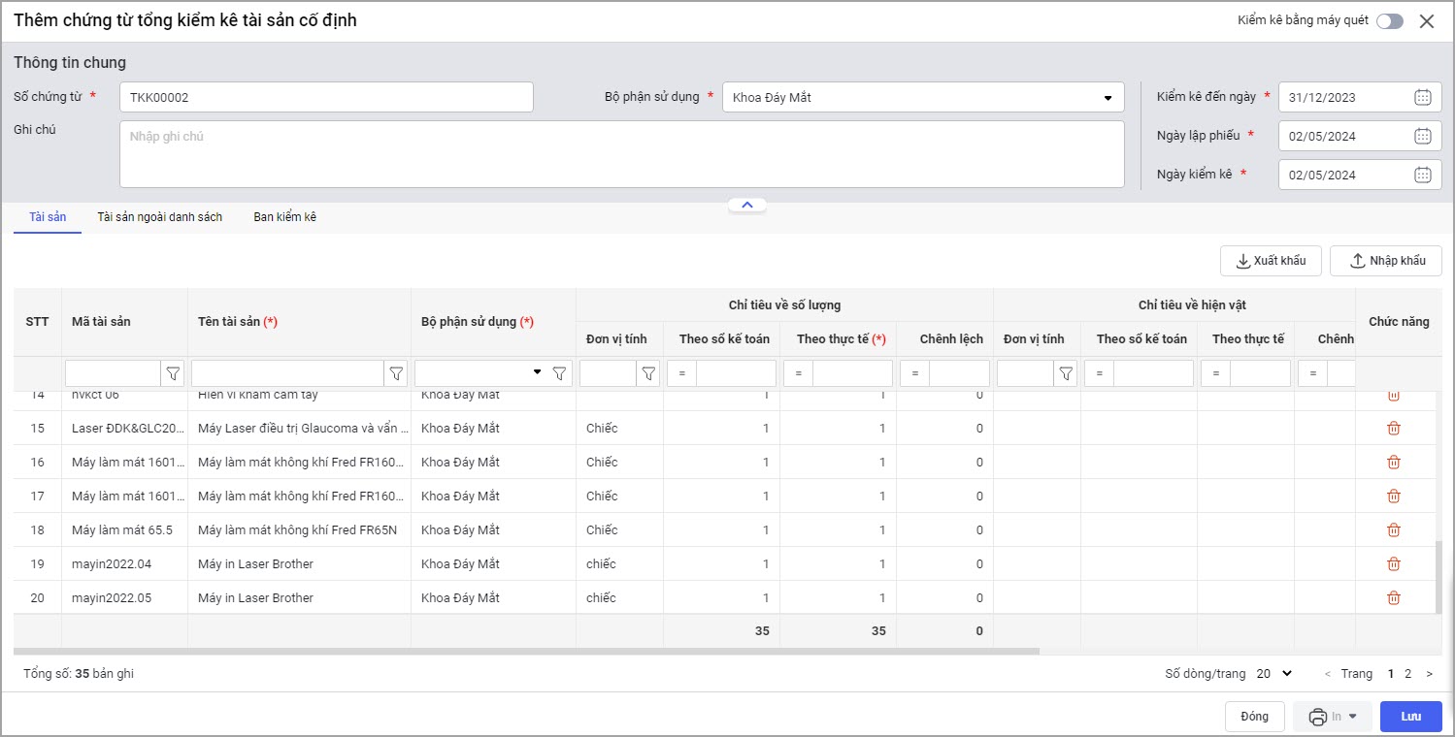This screenshot has height=737, width=1455.
Task: Click the Ghi chú note text field
Action: point(621,154)
